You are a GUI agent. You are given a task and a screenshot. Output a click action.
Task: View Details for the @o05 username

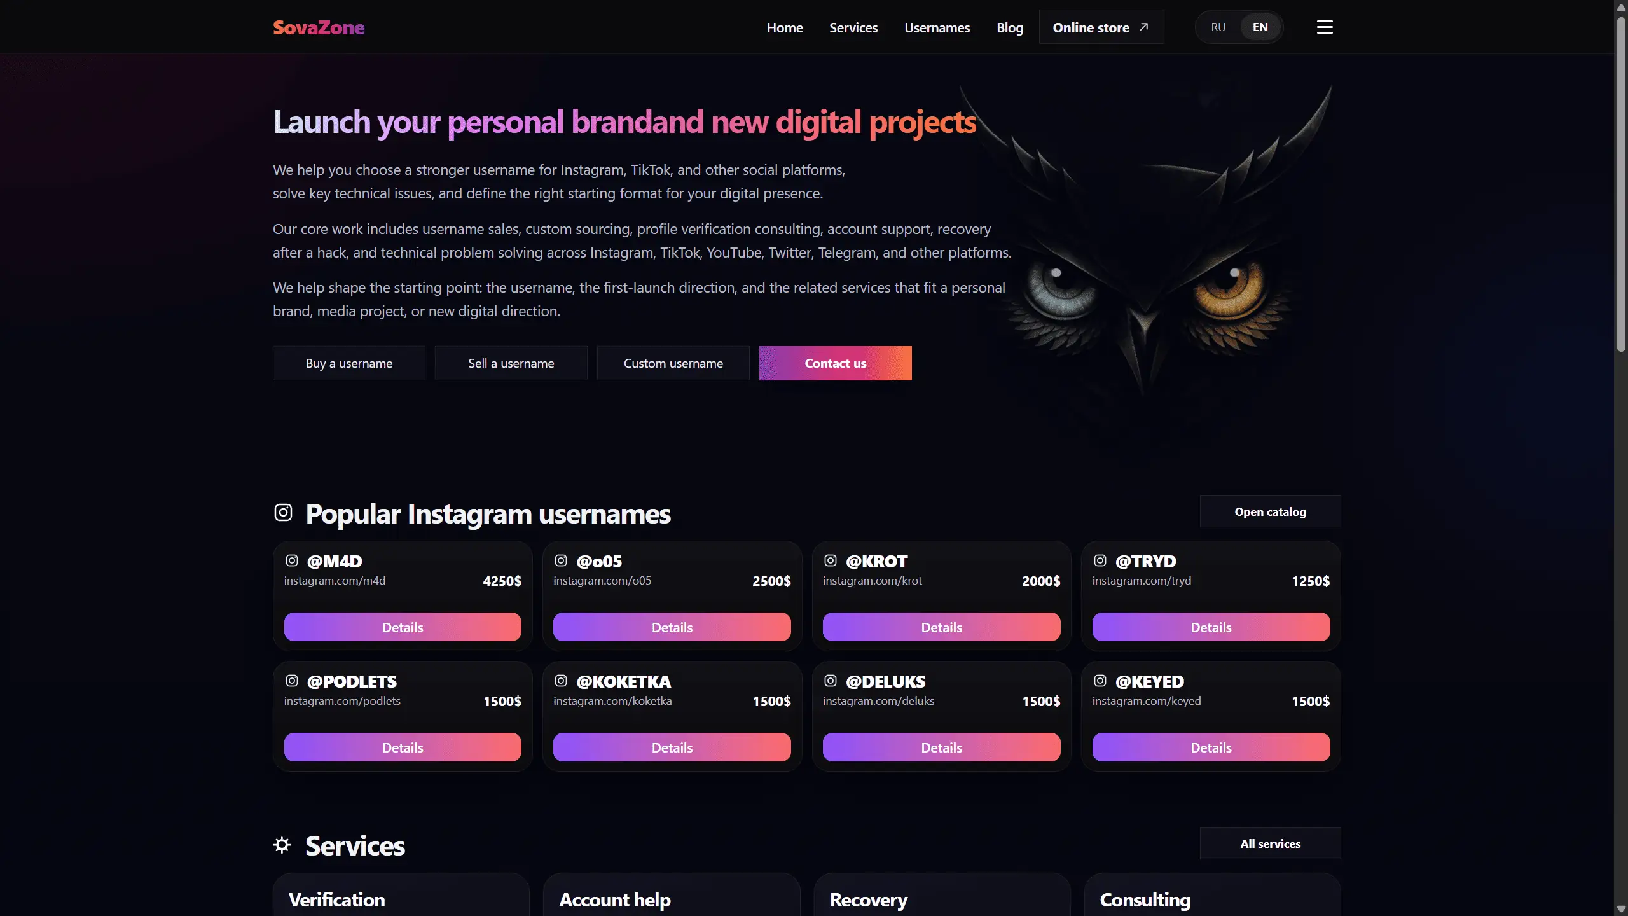(672, 627)
